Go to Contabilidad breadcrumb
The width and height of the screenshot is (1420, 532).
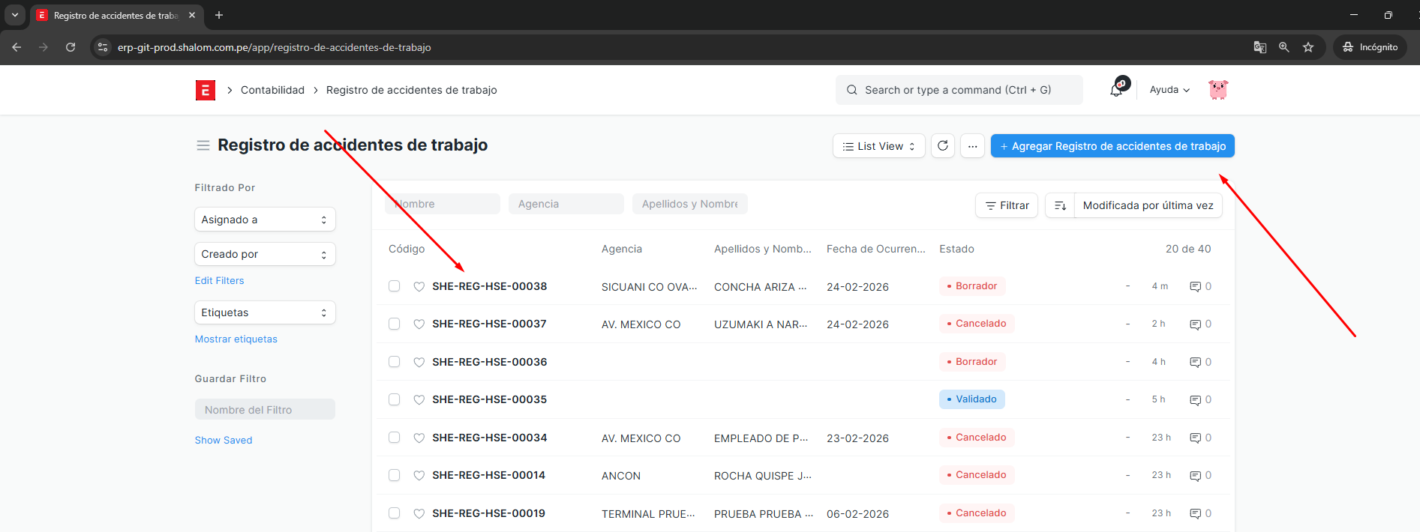click(272, 90)
